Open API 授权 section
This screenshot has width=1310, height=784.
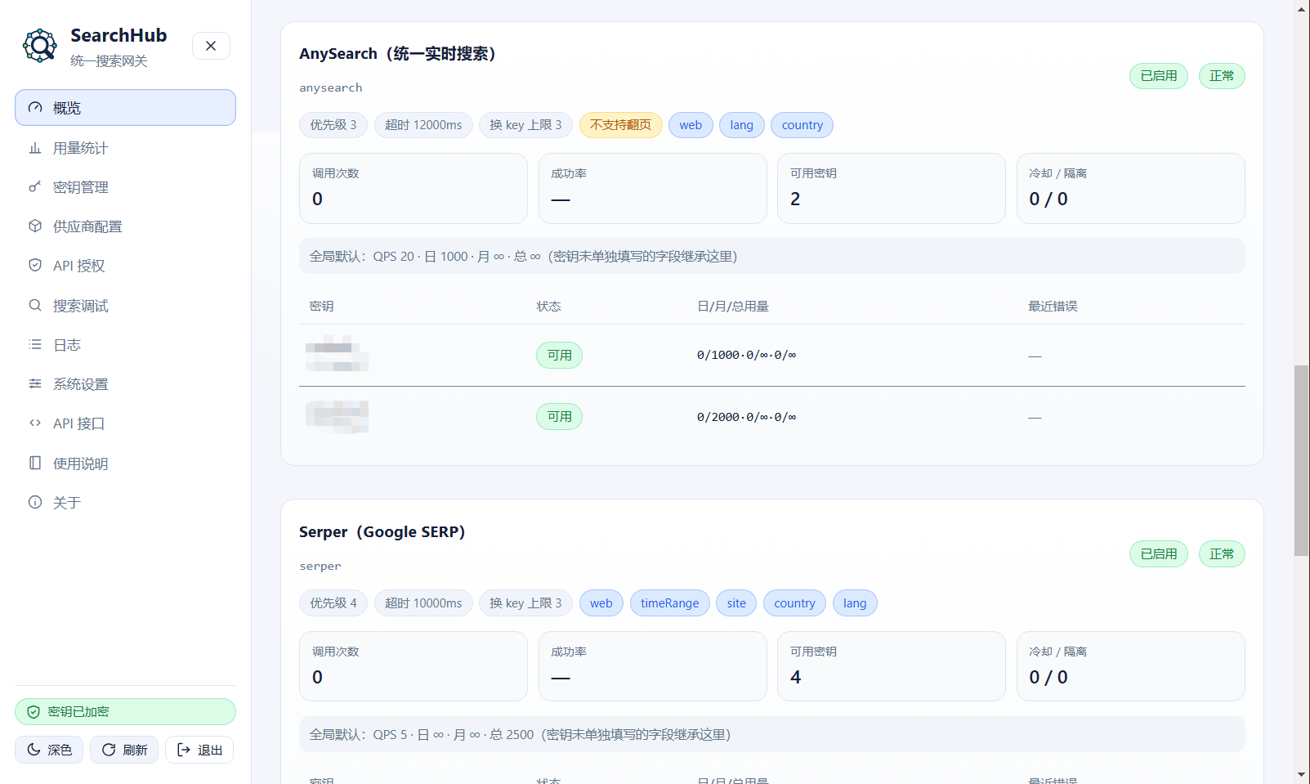tap(125, 266)
